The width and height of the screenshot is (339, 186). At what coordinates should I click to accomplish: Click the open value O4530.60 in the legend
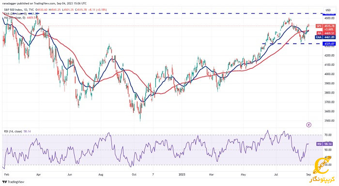coord(42,10)
